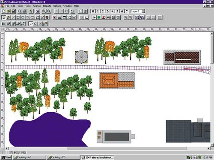Open the Edit menu
The width and height of the screenshot is (214, 160).
click(x=13, y=6)
